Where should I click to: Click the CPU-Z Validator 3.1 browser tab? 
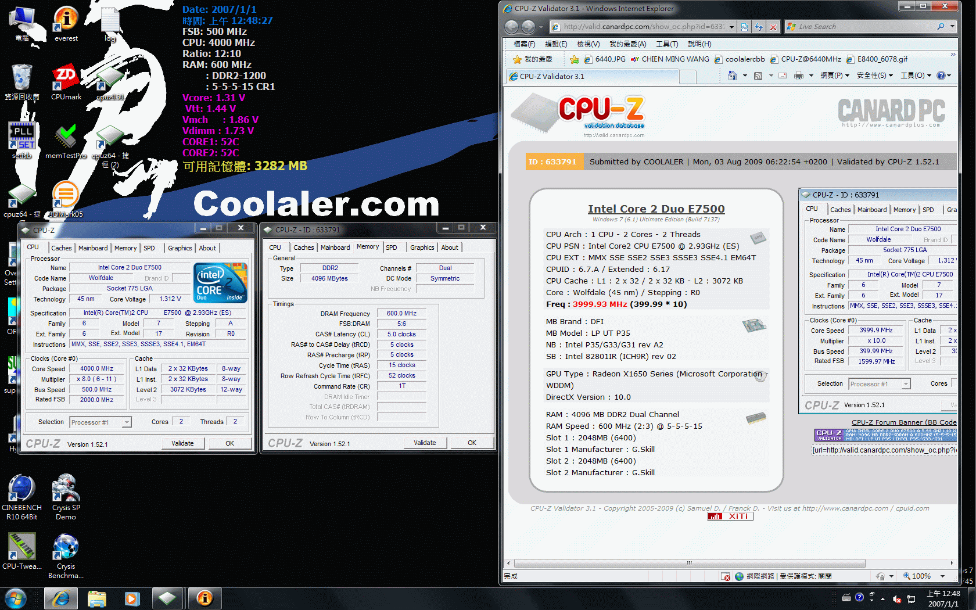point(591,77)
